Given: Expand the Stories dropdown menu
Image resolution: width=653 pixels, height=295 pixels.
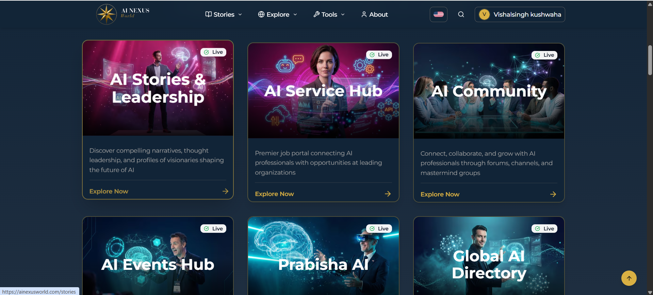Looking at the screenshot, I should (224, 14).
